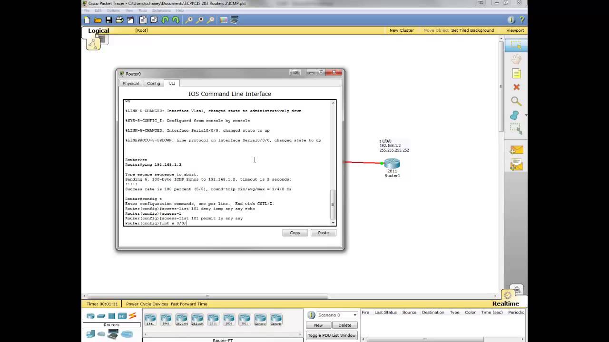
Task: Open the Edit menu
Action: [98, 10]
